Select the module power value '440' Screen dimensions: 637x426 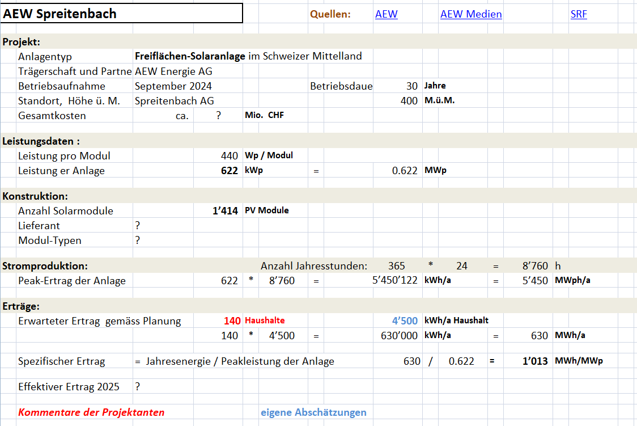(x=229, y=155)
